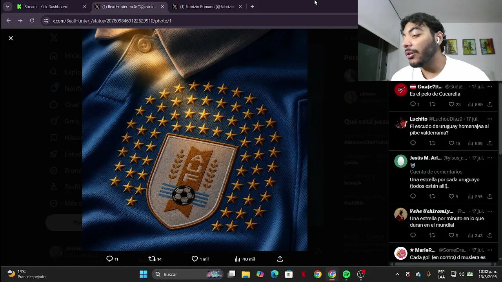502x282 pixels.
Task: Open Jesús M. Ari profile name link
Action: 426,158
